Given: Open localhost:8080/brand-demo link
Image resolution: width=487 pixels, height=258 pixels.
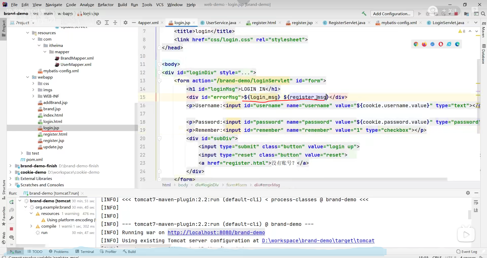Looking at the screenshot, I should tap(216, 232).
